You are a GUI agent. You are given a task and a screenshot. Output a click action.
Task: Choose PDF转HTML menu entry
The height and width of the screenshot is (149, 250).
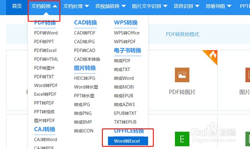pyautogui.click(x=46, y=59)
